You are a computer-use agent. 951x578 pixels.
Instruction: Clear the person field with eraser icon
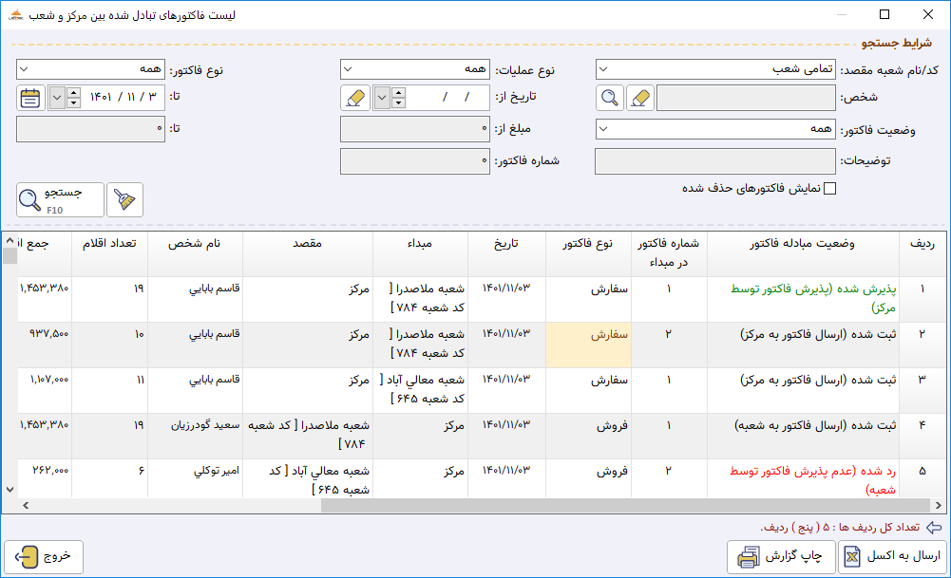point(640,98)
